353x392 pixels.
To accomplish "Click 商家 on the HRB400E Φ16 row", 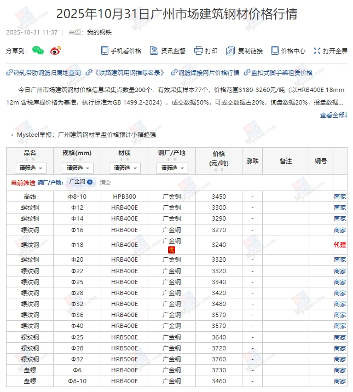I will pyautogui.click(x=340, y=230).
